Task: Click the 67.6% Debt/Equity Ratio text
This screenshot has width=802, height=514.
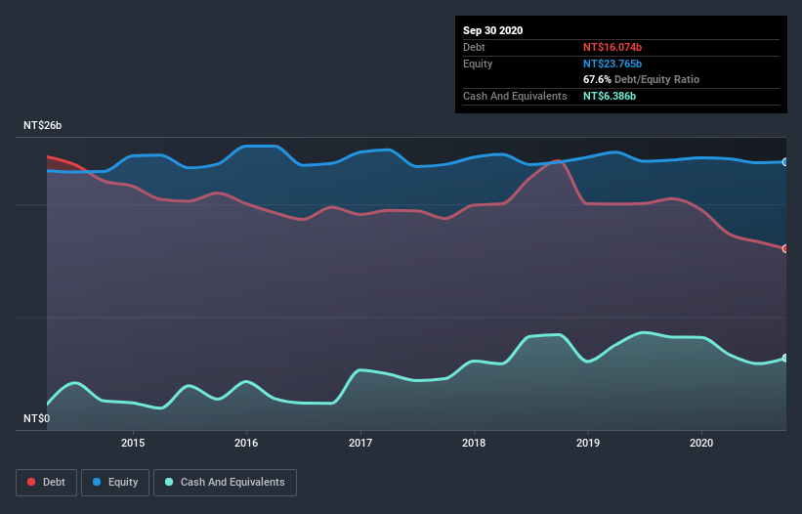Action: click(642, 79)
